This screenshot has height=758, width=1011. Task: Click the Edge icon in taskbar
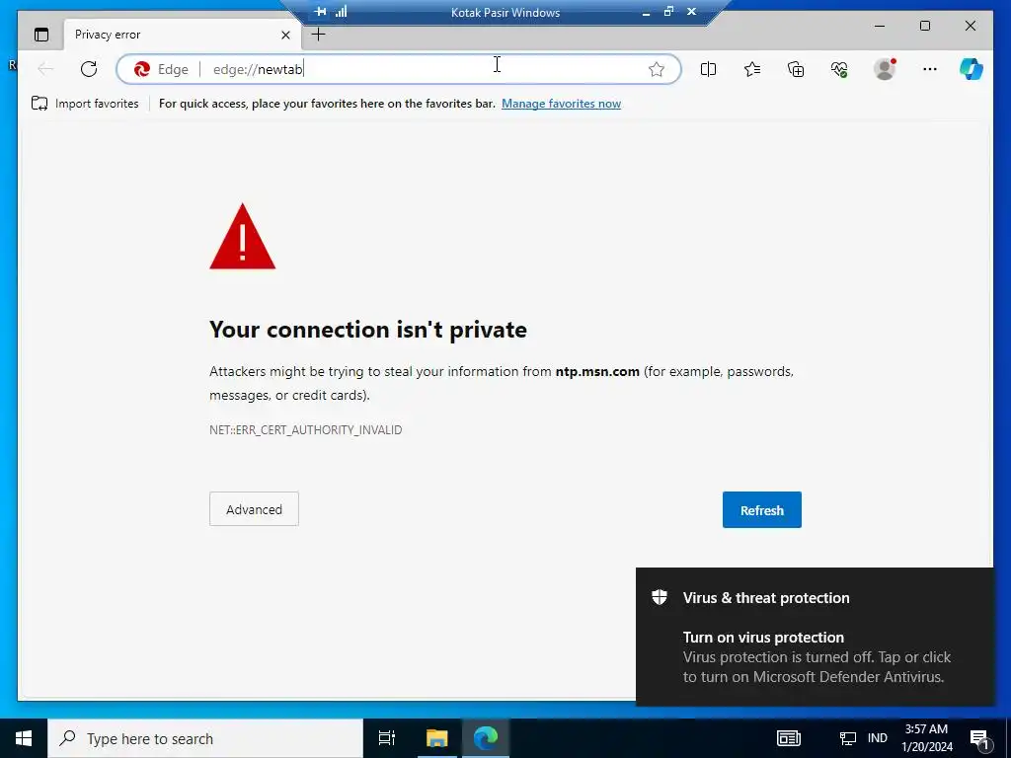(486, 738)
